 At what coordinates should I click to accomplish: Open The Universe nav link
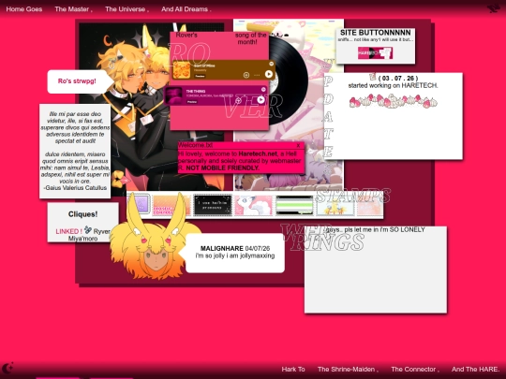[126, 9]
